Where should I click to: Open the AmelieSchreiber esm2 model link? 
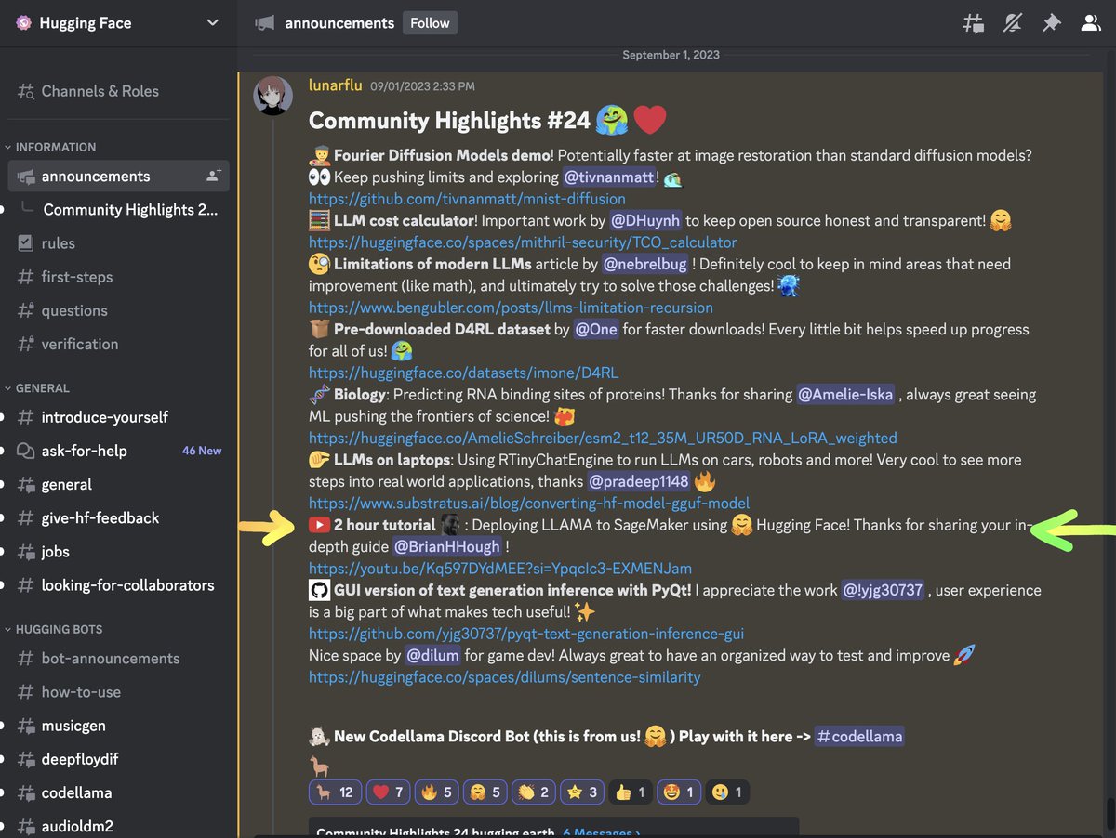pos(603,438)
